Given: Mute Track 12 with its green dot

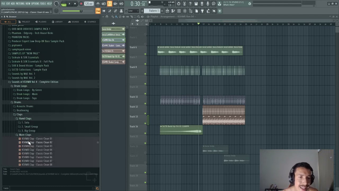Looking at the screenshot, I should click(145, 113).
